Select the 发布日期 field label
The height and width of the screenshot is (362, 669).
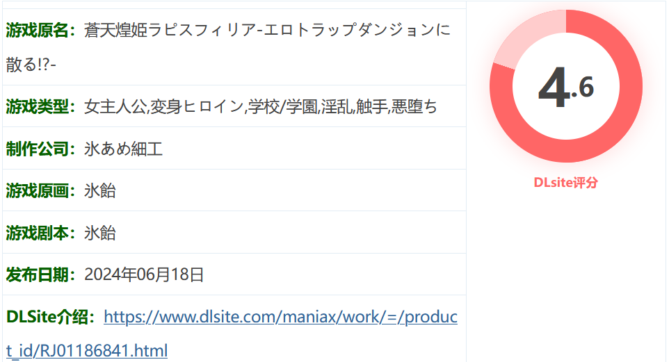(41, 274)
